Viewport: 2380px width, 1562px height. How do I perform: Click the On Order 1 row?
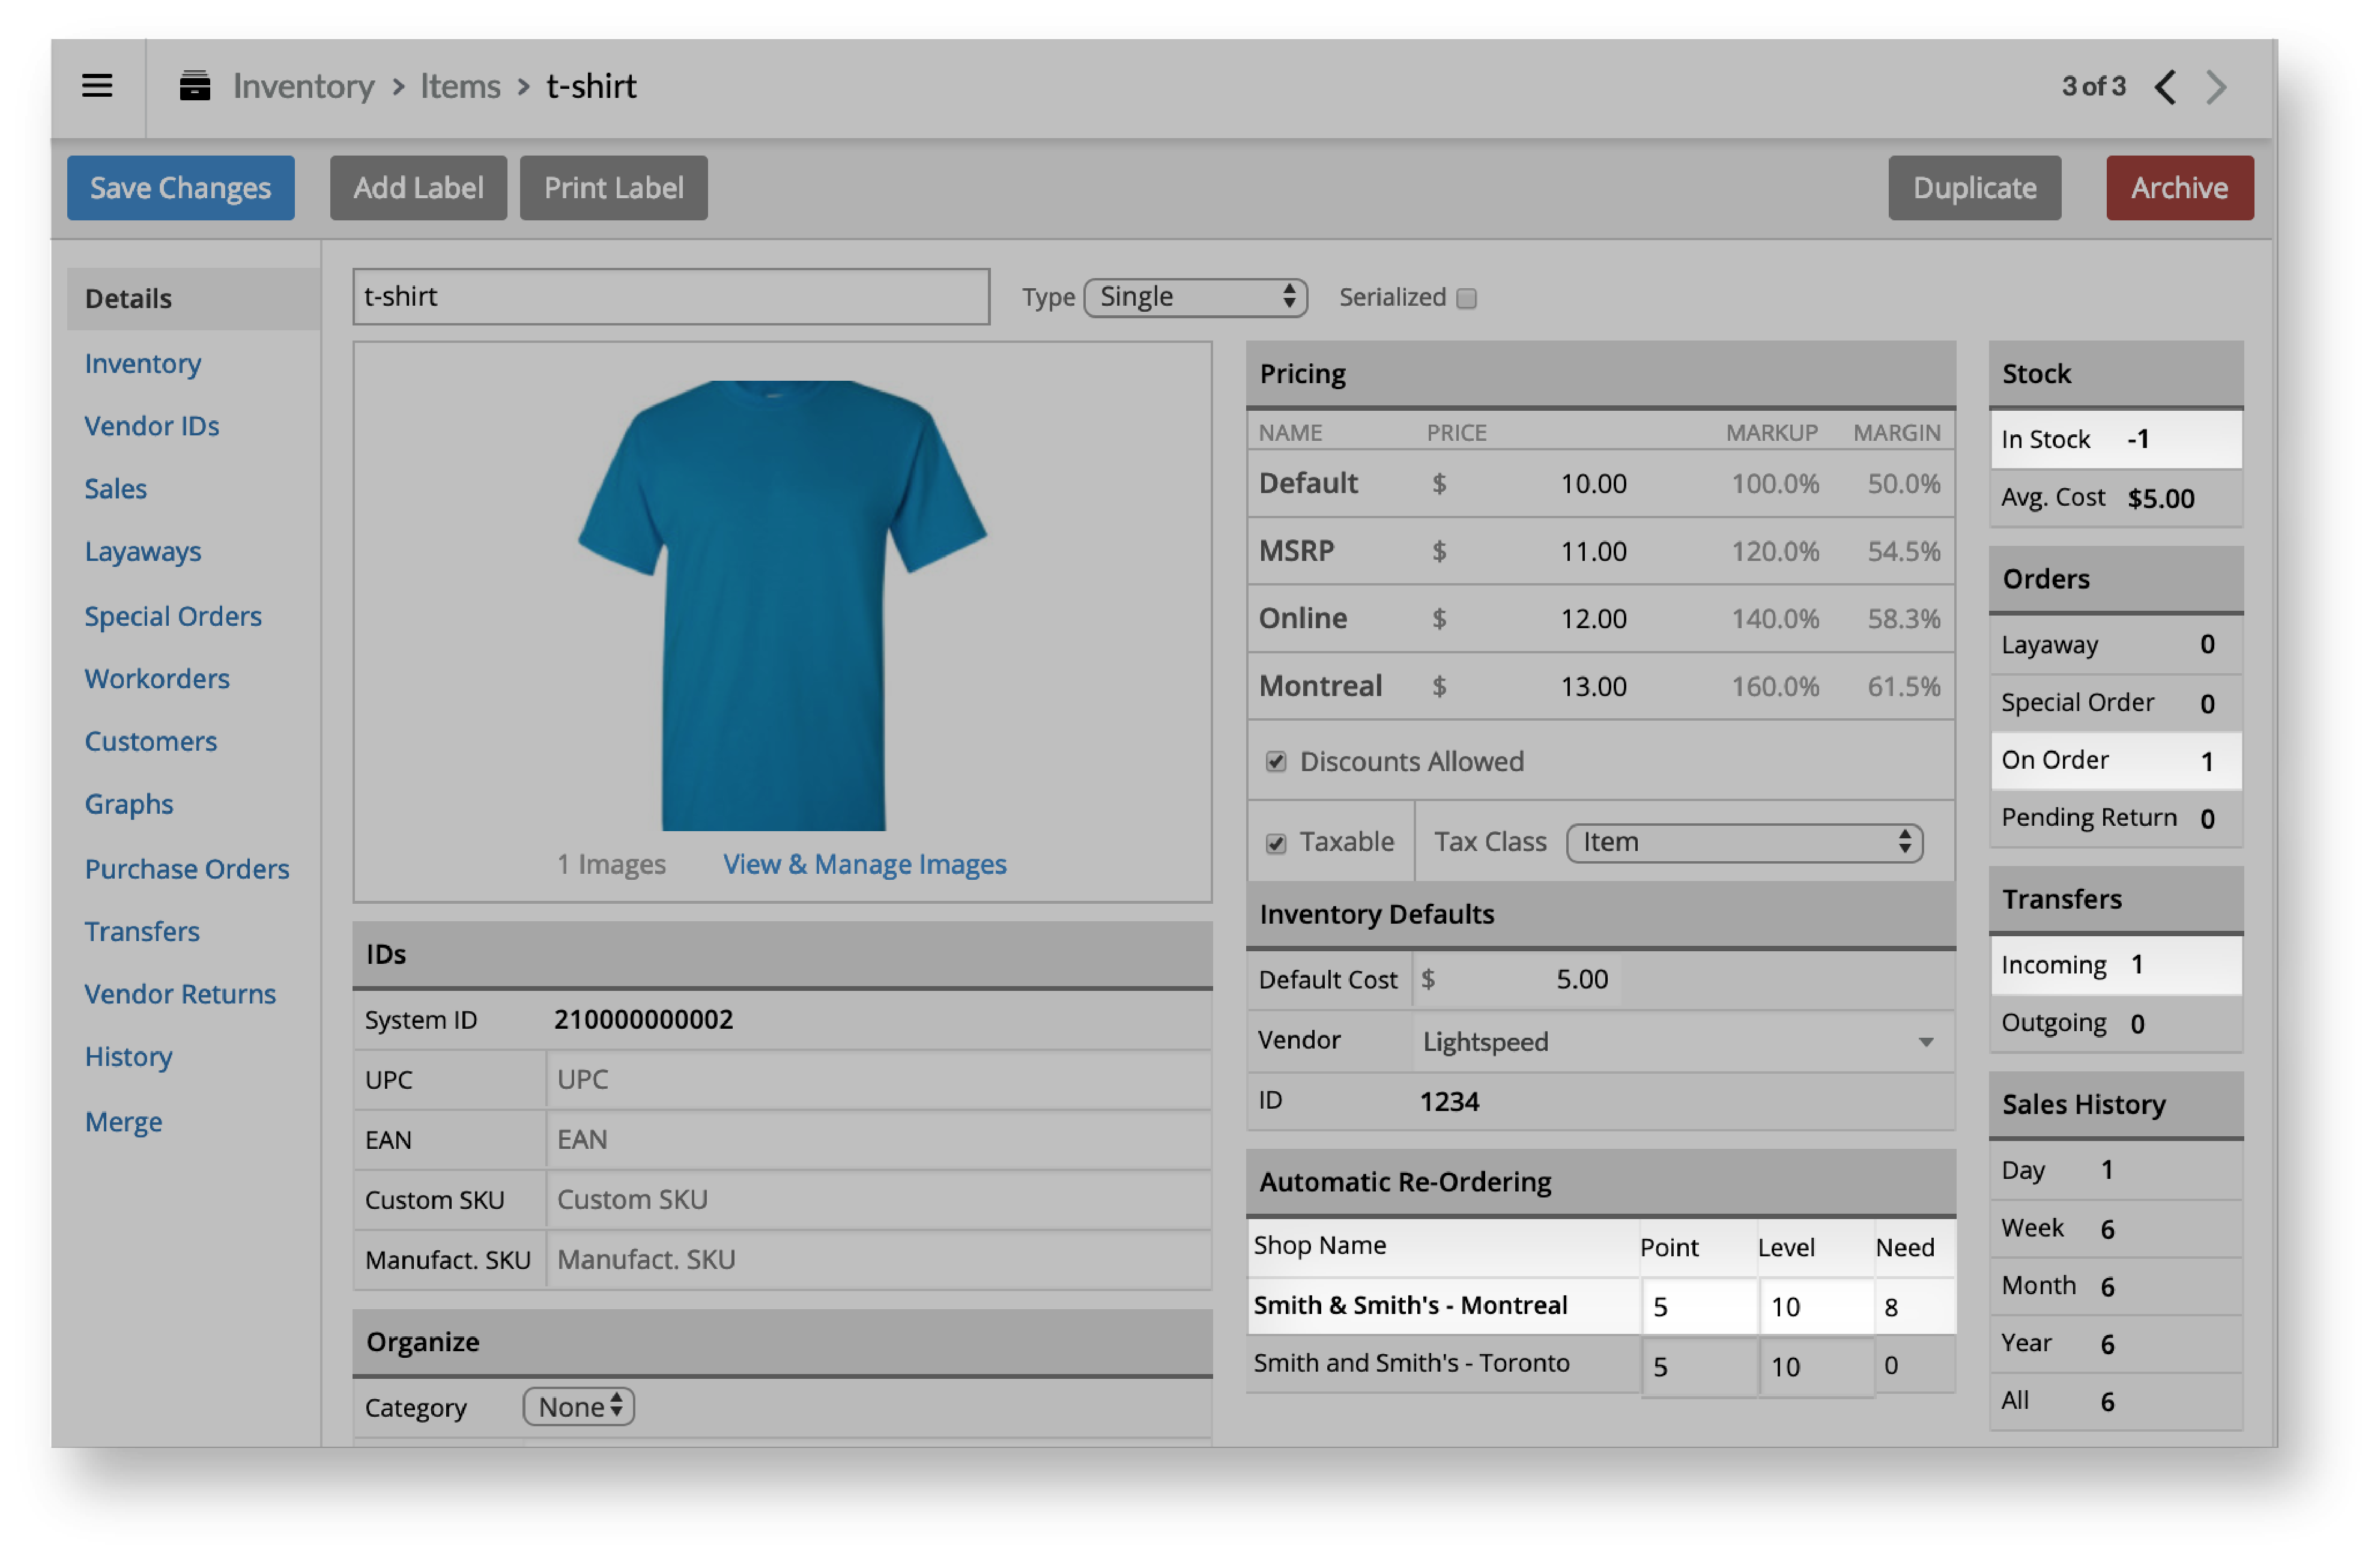tap(2116, 761)
